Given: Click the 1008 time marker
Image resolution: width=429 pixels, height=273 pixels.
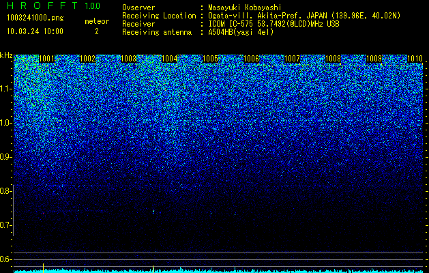Looking at the screenshot, I should 334,59.
